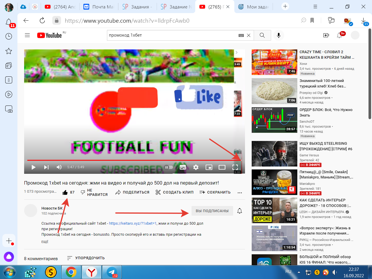The image size is (372, 279).
Task: Save the video via СОХРАНИТЬ
Action: coord(215,192)
